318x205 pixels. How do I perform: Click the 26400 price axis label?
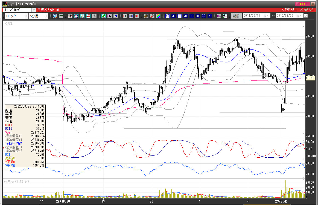pos(310,36)
